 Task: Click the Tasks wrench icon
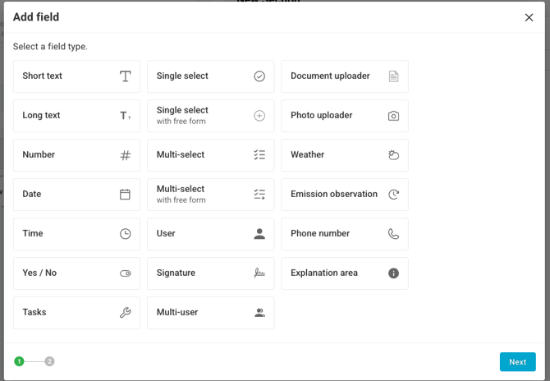point(126,313)
